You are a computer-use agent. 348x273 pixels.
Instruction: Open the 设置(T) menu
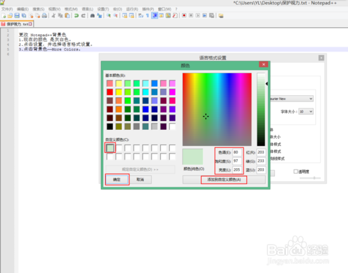tap(103, 9)
